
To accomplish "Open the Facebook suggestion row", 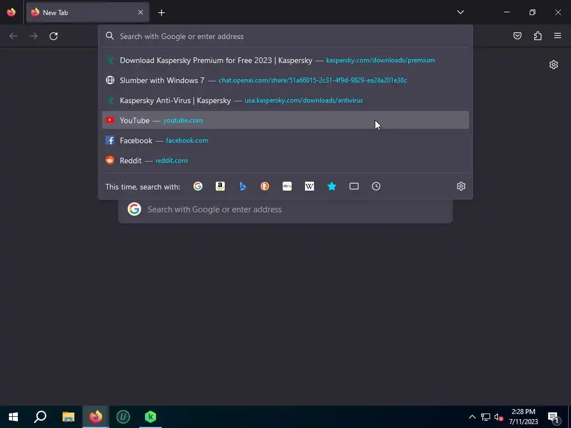I will coord(285,140).
